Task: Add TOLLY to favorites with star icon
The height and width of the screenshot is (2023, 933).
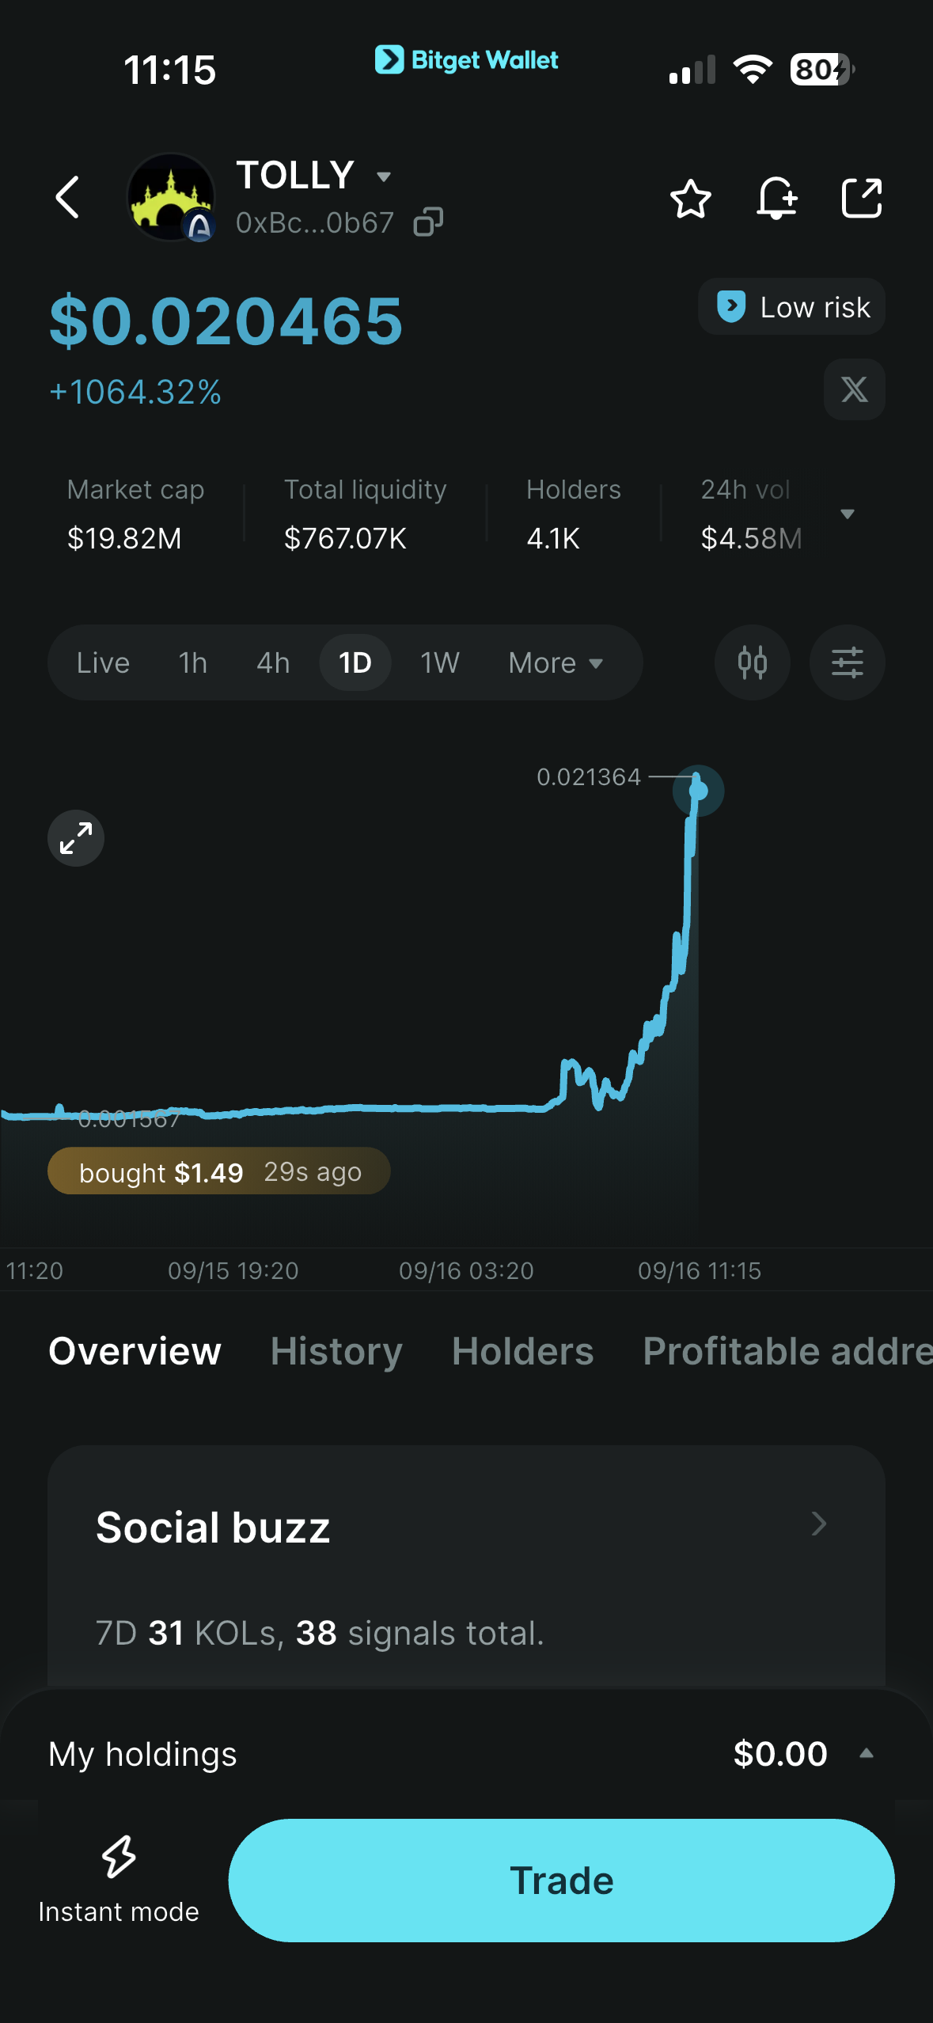Action: [x=690, y=198]
